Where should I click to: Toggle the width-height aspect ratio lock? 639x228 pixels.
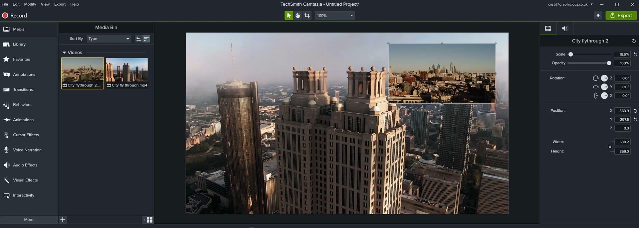(x=610, y=147)
